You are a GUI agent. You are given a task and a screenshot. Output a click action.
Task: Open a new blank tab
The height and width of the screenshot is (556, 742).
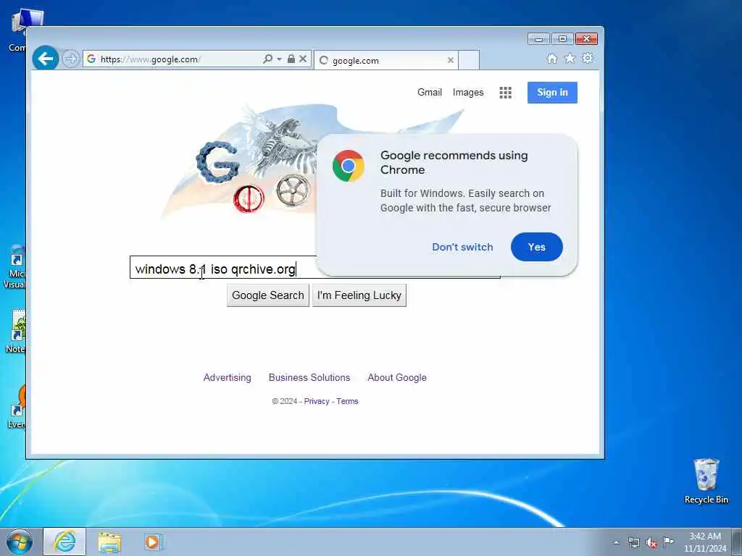[x=469, y=60]
